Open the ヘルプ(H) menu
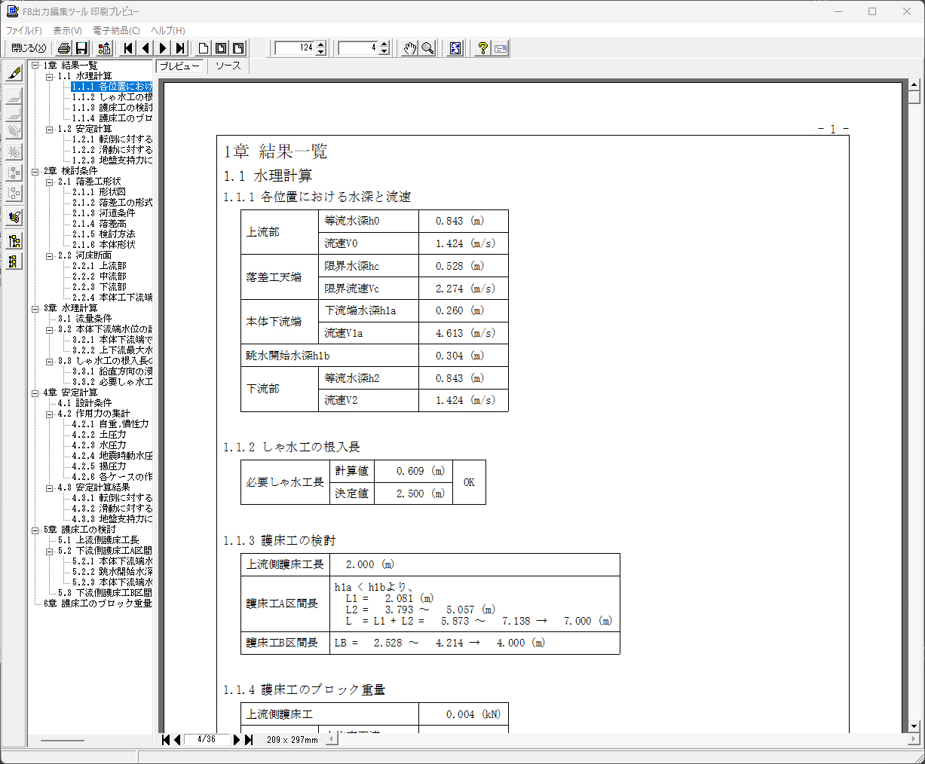 [x=168, y=31]
